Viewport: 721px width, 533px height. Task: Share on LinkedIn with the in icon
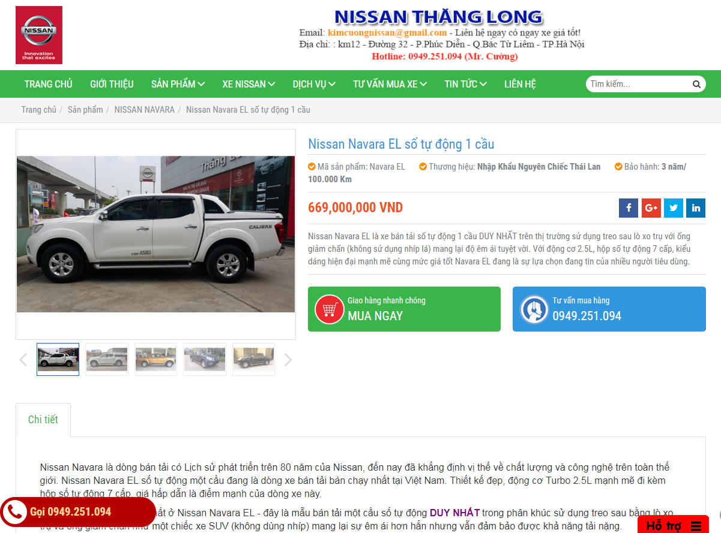pos(696,208)
